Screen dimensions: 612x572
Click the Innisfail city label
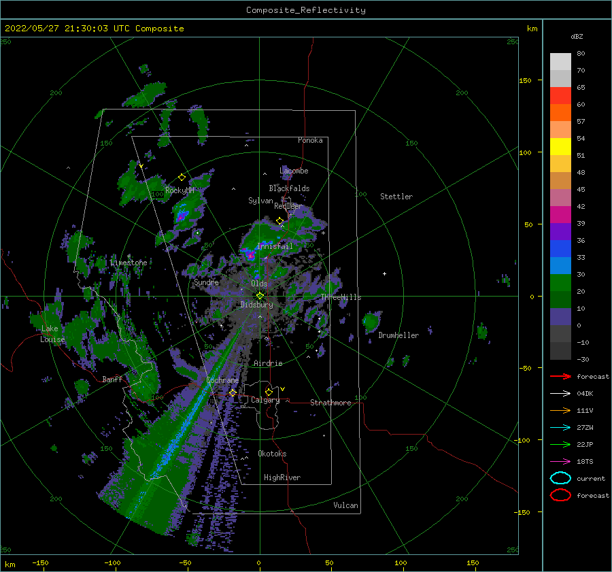click(x=275, y=246)
